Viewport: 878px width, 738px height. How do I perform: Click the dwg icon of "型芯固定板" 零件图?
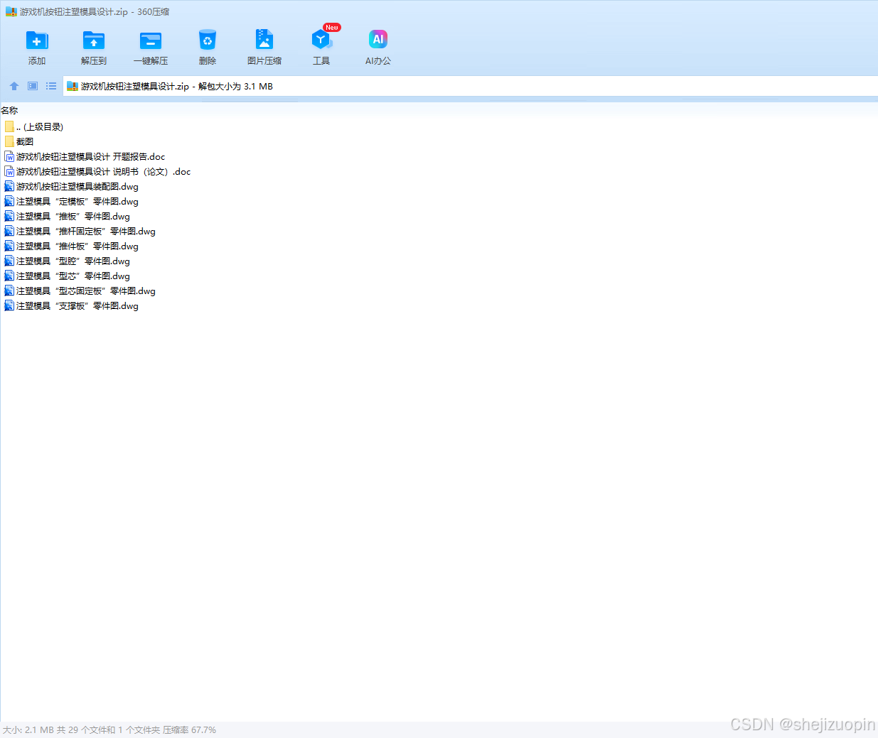[x=9, y=291]
